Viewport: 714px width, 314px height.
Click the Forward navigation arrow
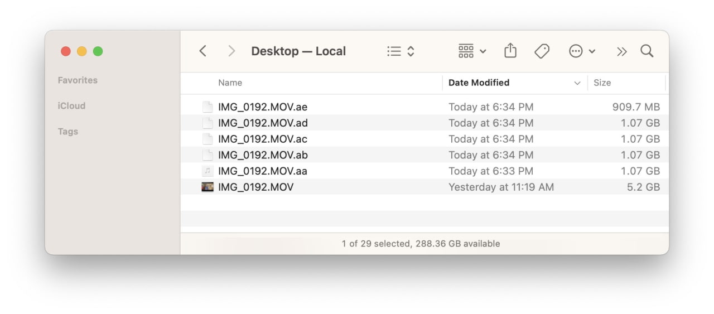click(231, 51)
